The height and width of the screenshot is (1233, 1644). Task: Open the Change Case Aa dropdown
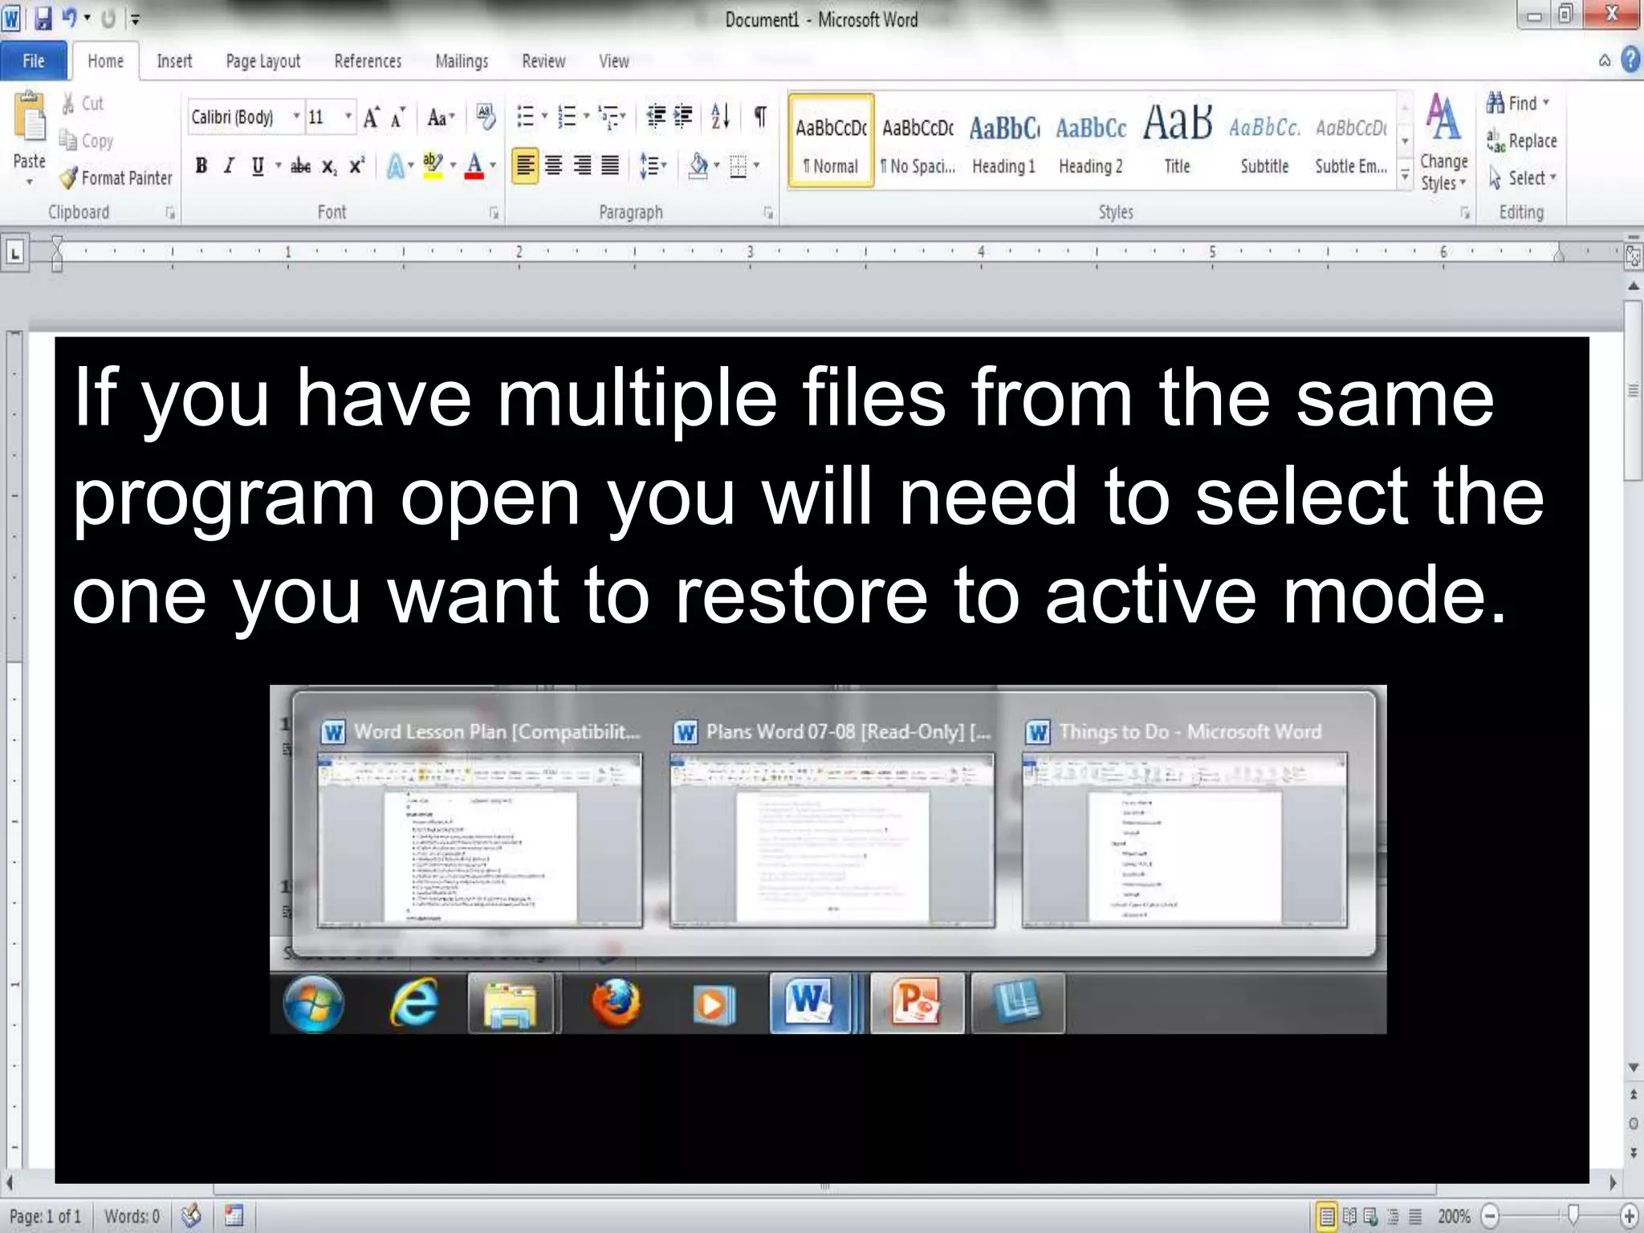pyautogui.click(x=440, y=118)
